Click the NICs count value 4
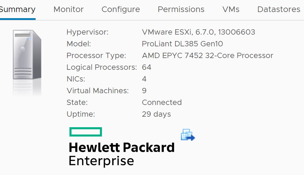 [144, 79]
